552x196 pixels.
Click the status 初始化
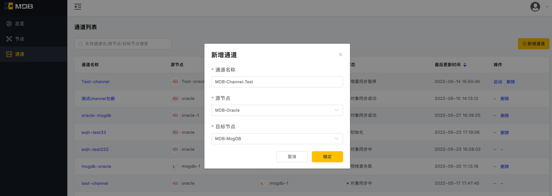[357, 132]
